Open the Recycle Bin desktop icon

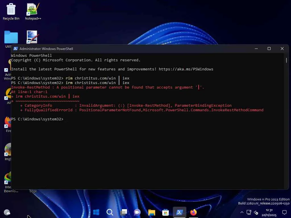[x=11, y=11]
